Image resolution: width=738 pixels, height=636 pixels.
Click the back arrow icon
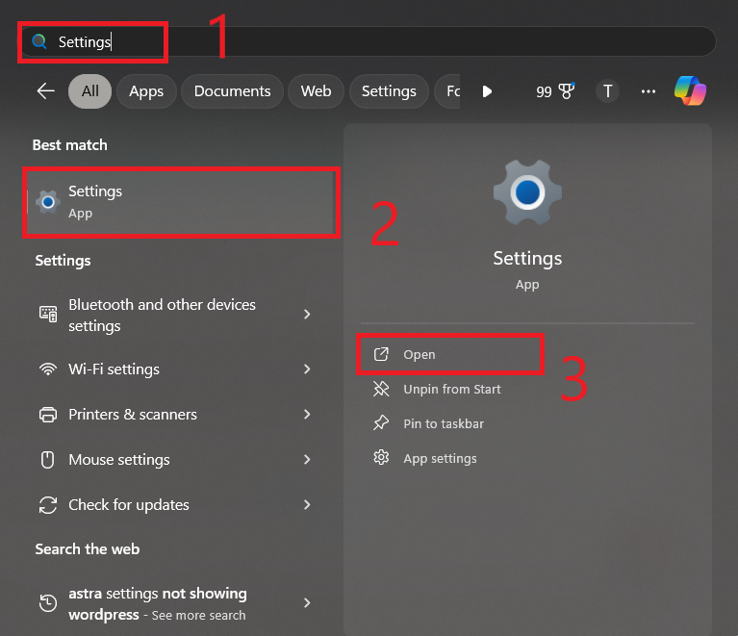tap(45, 90)
